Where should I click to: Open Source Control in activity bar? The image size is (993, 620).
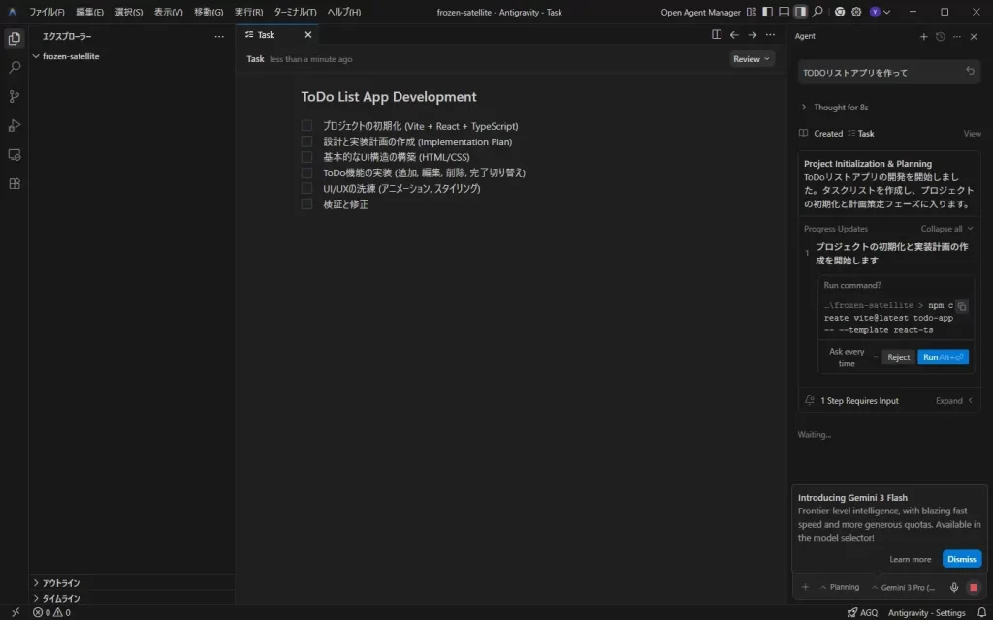coord(14,96)
